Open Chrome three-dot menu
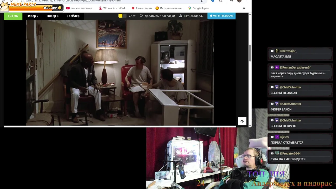Image resolution: width=336 pixels, height=189 pixels. [x=247, y=1]
